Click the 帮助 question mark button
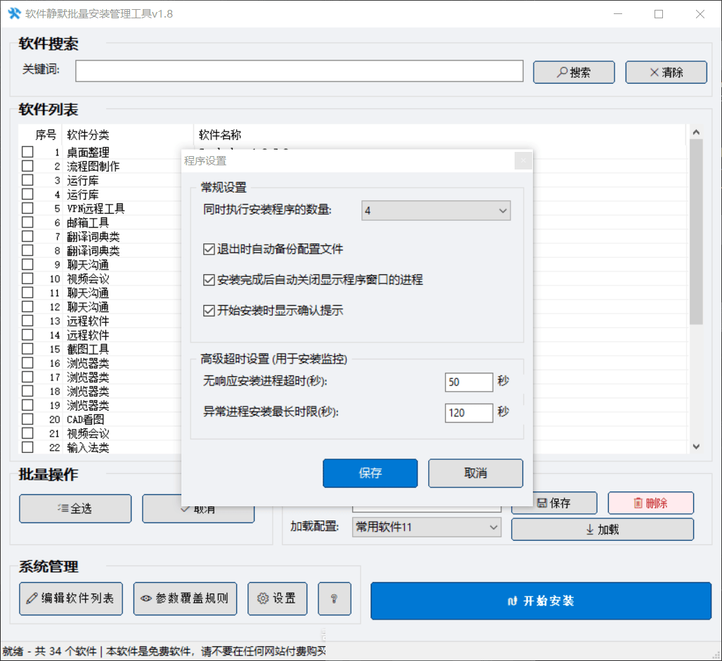This screenshot has height=661, width=722. 334,598
